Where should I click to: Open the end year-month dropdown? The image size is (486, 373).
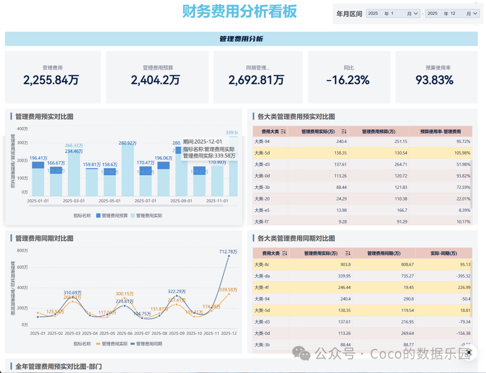476,13
